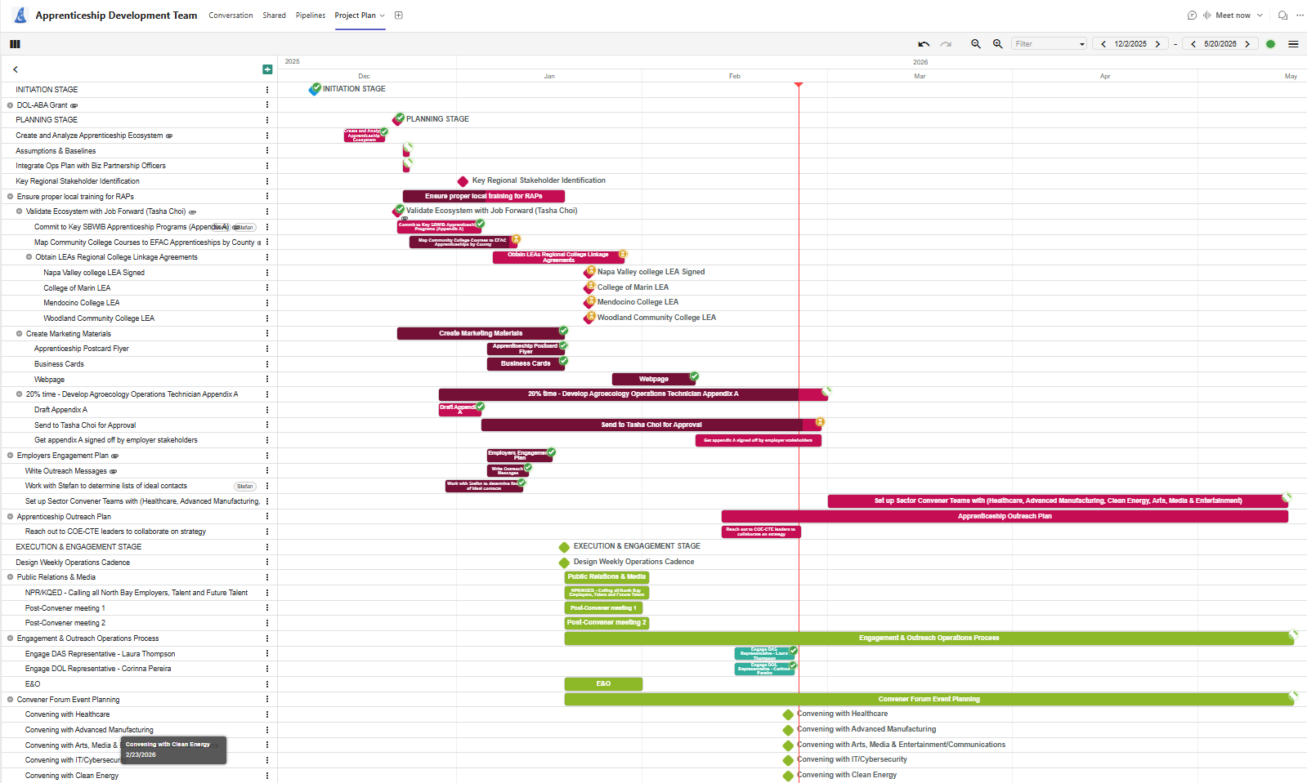Open more options ellipsis in header
Viewport: 1307px width, 783px height.
click(x=1300, y=16)
